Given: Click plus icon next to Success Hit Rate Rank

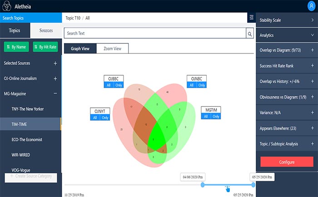Looking at the screenshot, I should [x=312, y=66].
